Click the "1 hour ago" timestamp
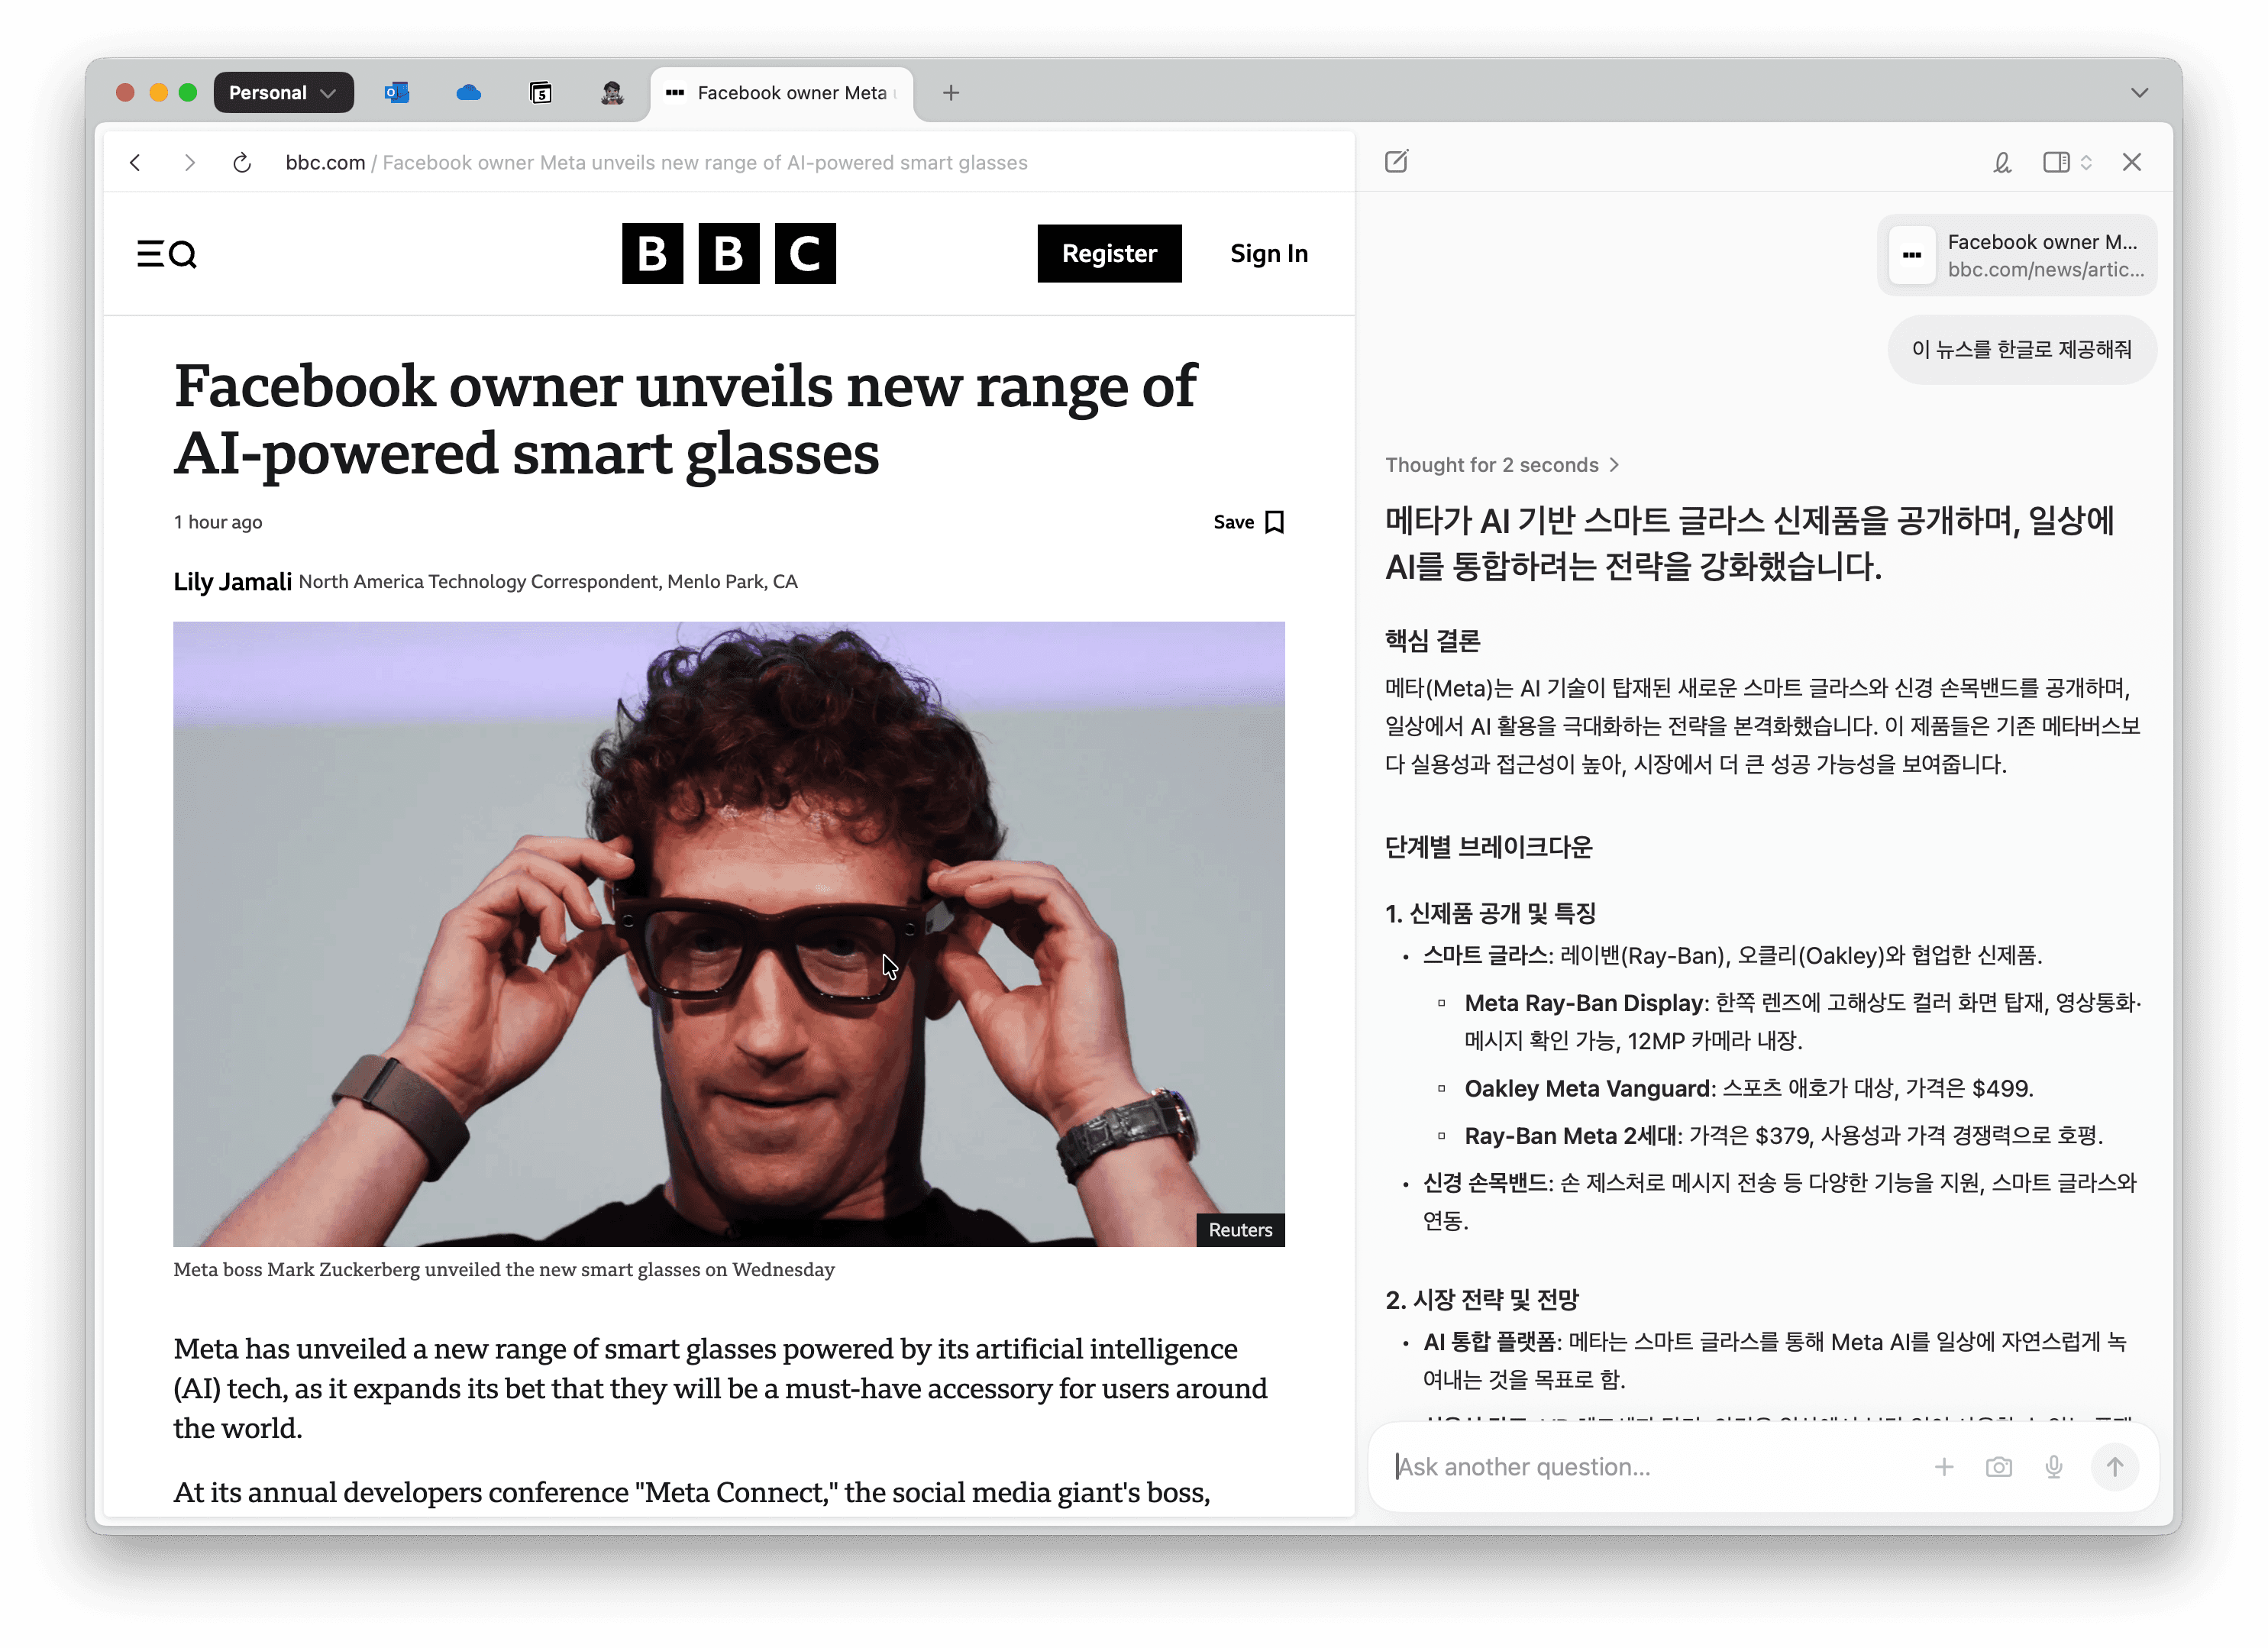This screenshot has width=2268, height=1648. tap(218, 522)
